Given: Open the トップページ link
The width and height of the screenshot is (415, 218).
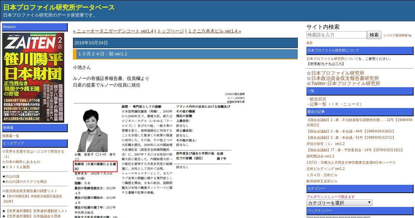Looking at the screenshot, I should 170,31.
